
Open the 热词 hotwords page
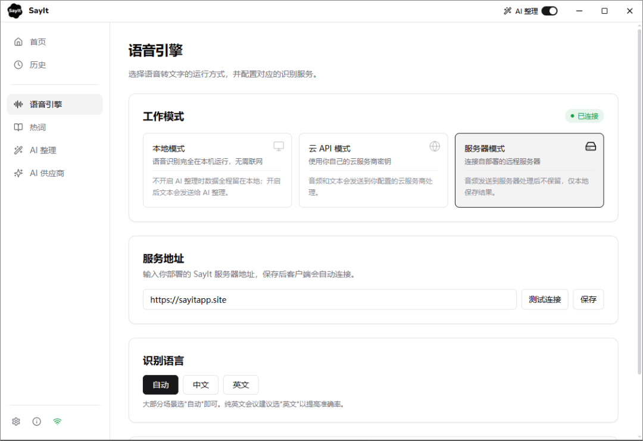(55, 127)
